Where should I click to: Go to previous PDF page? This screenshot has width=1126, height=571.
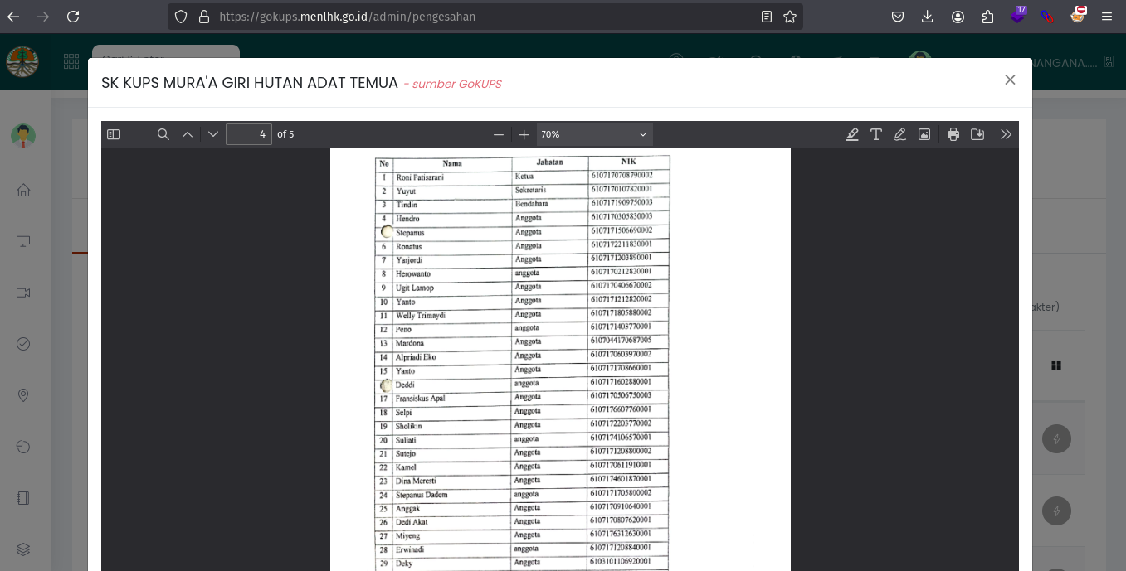tap(188, 134)
